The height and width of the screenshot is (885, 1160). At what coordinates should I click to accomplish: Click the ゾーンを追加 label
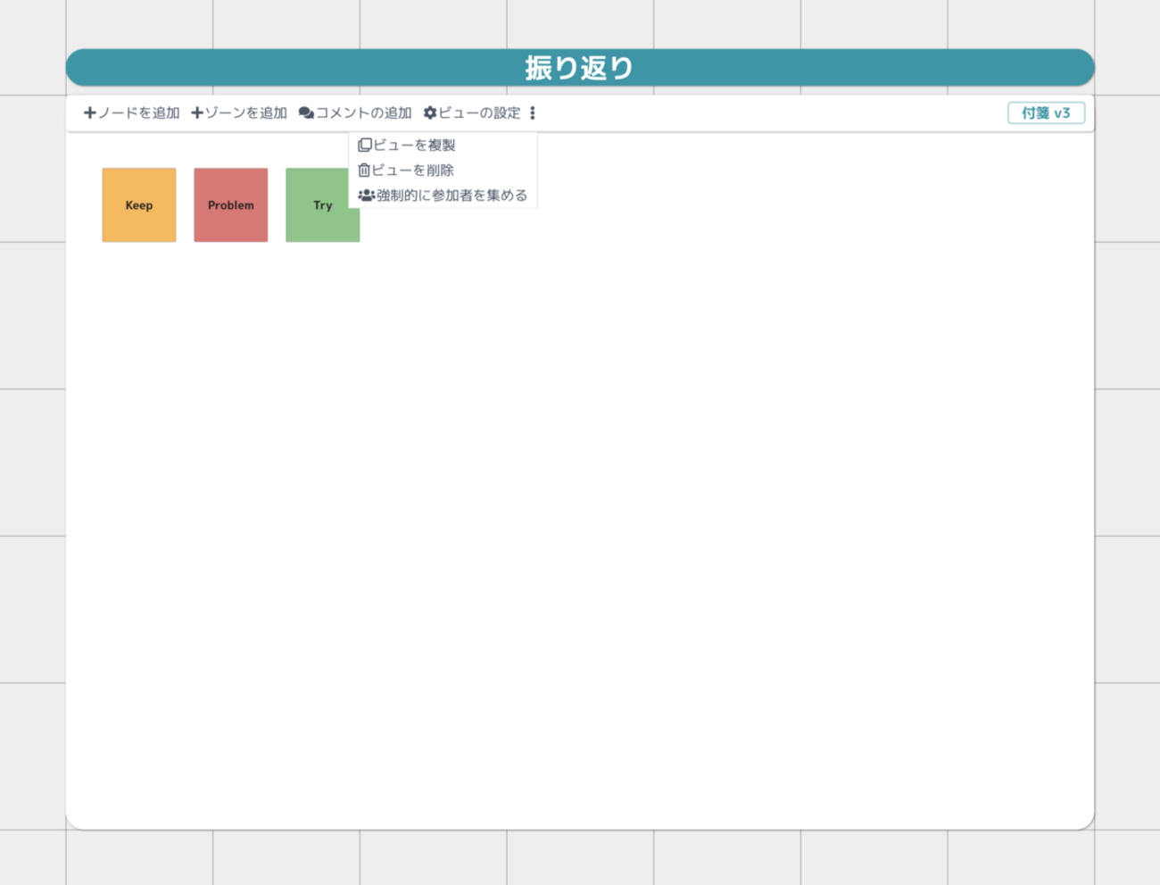[246, 113]
